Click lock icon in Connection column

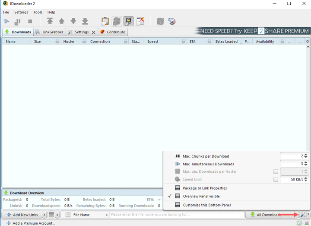pyautogui.click(x=126, y=41)
